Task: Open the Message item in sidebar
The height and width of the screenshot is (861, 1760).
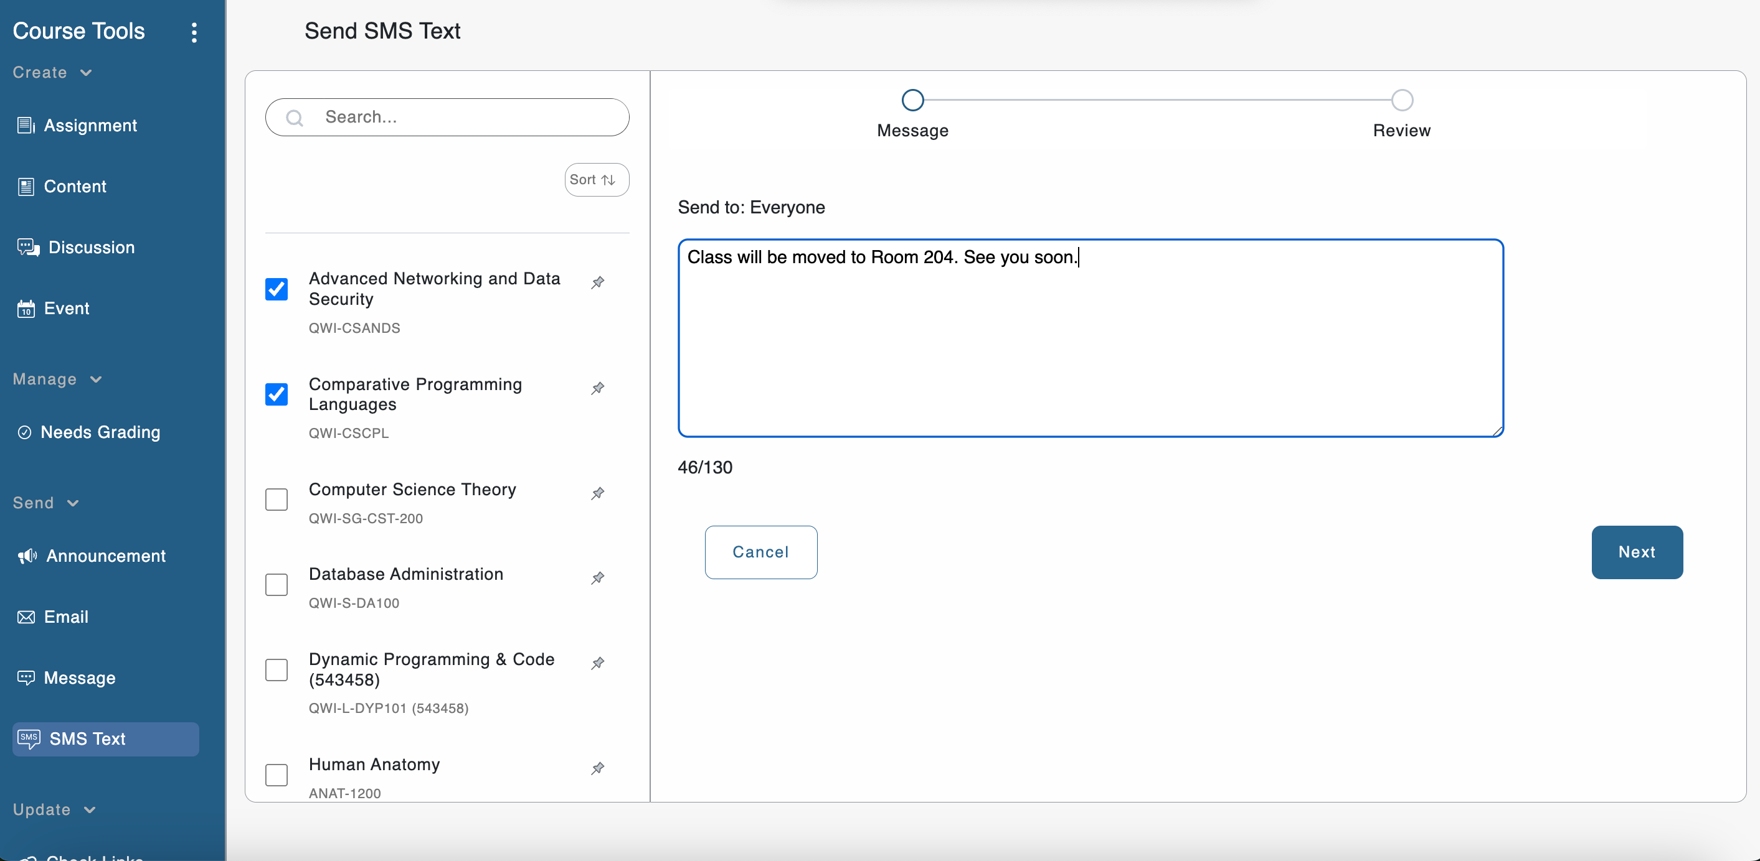Action: [x=79, y=677]
